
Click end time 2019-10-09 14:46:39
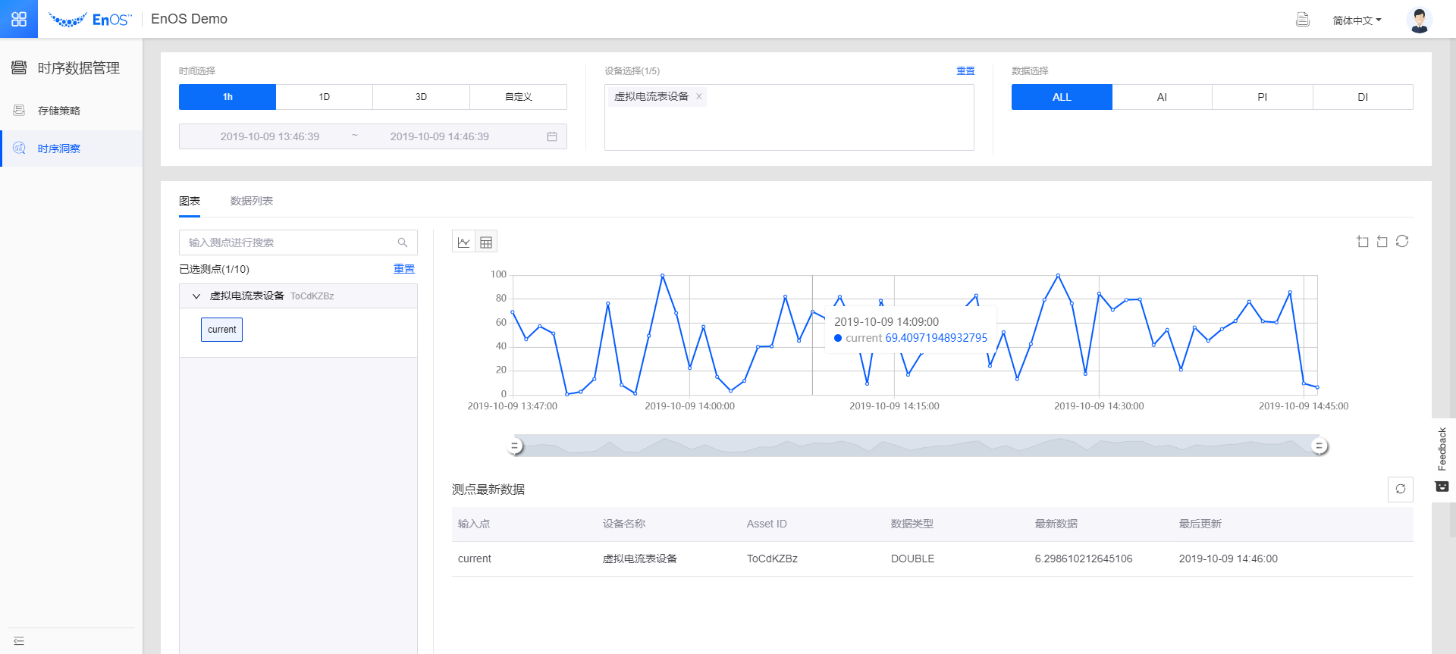point(440,136)
